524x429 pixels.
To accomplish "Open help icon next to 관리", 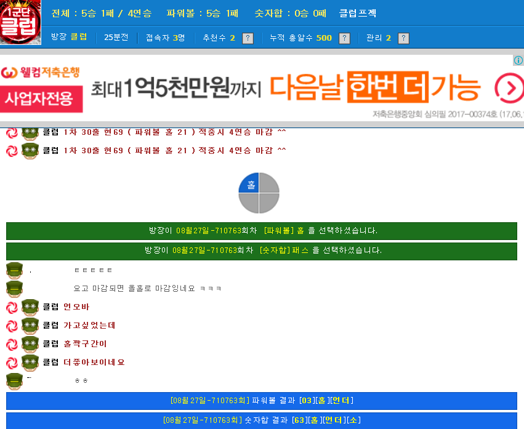I will tap(404, 38).
